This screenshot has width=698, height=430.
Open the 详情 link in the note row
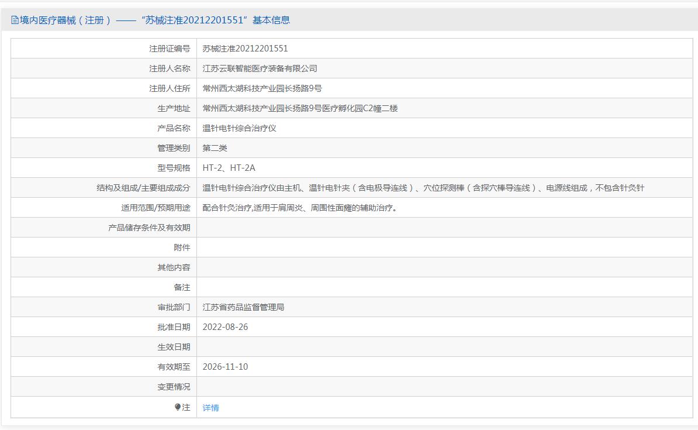point(210,408)
